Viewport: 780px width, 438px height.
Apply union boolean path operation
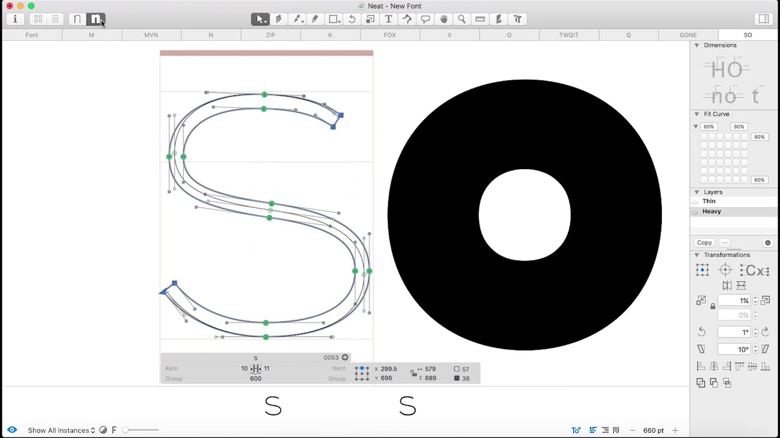tap(701, 383)
